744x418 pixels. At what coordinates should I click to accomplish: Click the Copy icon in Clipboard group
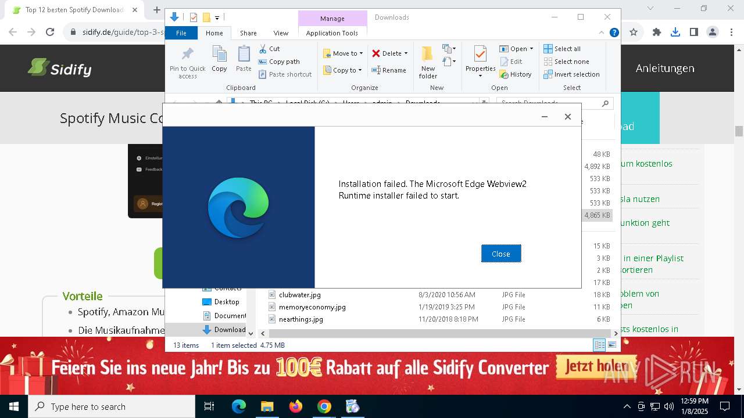point(219,55)
